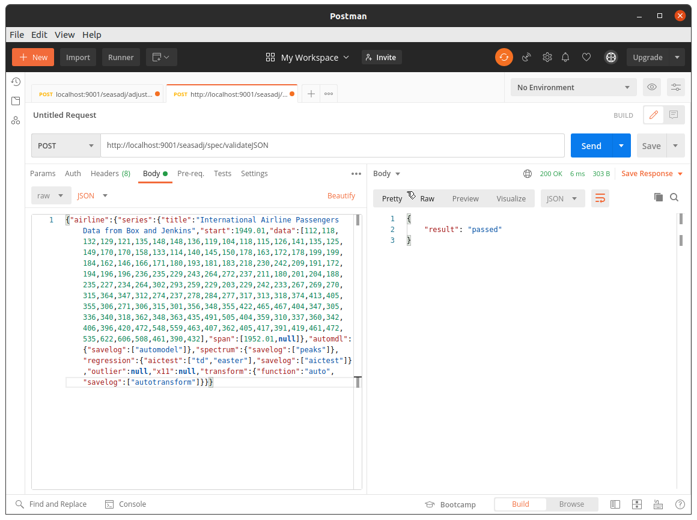The height and width of the screenshot is (520, 697).
Task: Open the manage environments sliders icon
Action: 675,87
